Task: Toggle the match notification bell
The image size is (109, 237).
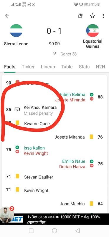Action: pyautogui.click(x=80, y=16)
